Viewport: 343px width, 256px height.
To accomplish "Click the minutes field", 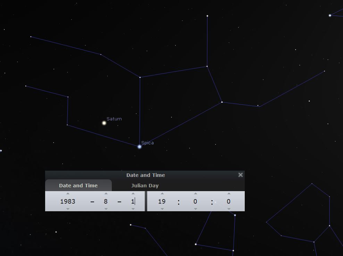I will coord(195,201).
